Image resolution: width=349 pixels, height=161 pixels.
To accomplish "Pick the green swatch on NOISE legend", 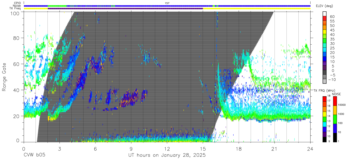I will pos(335,119).
